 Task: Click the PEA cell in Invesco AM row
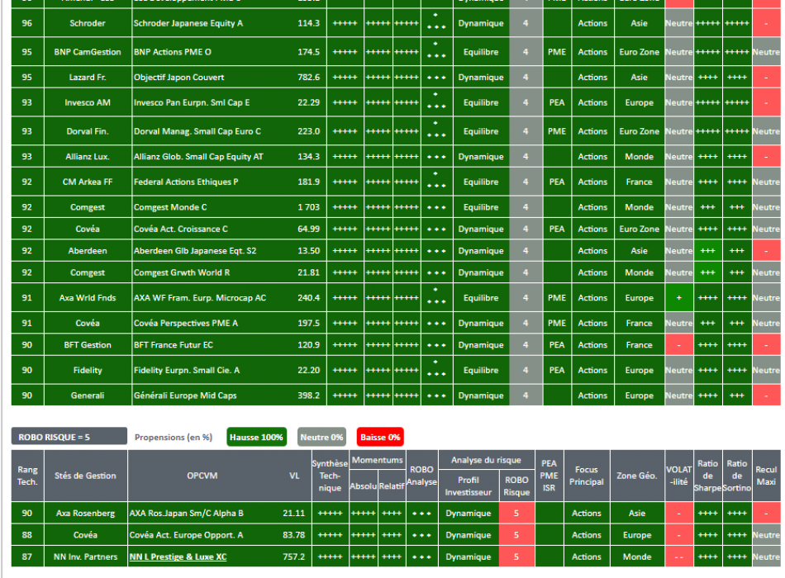click(557, 102)
